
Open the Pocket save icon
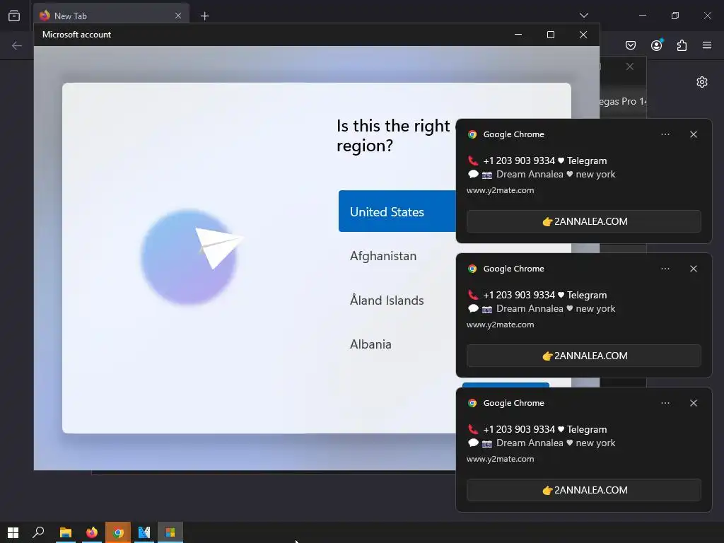point(631,45)
